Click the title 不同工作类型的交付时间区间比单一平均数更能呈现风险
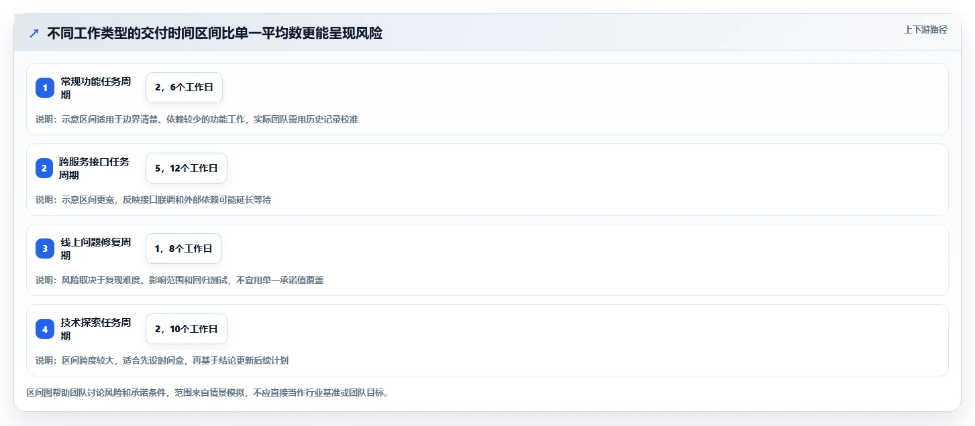The width and height of the screenshot is (975, 426). (215, 33)
